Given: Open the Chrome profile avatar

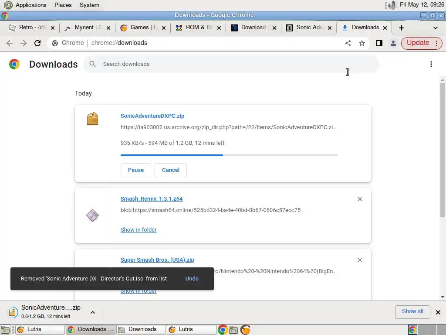Looking at the screenshot, I should click(x=393, y=43).
